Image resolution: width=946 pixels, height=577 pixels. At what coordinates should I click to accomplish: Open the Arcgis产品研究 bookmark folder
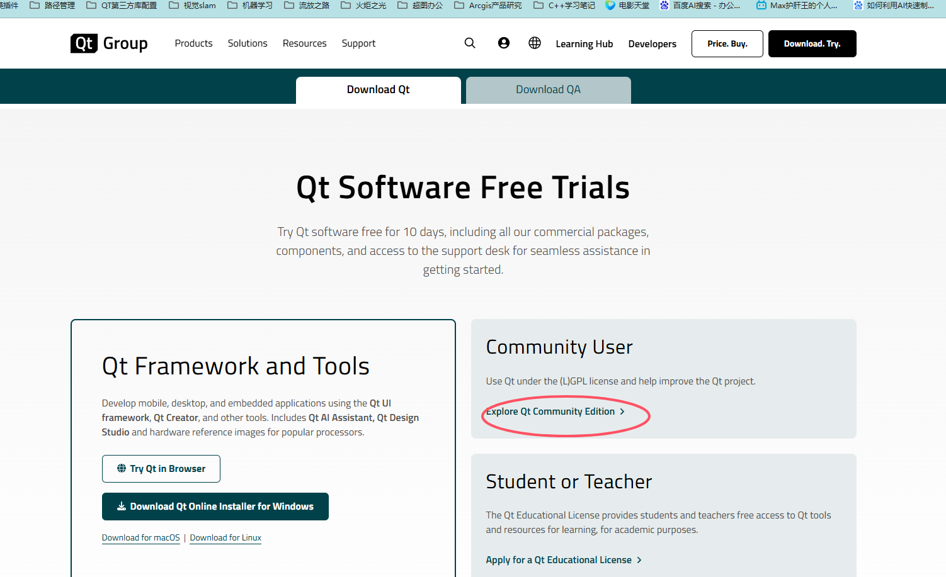[488, 5]
